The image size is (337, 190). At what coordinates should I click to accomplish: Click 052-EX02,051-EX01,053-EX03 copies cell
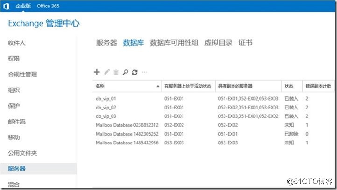click(248, 108)
